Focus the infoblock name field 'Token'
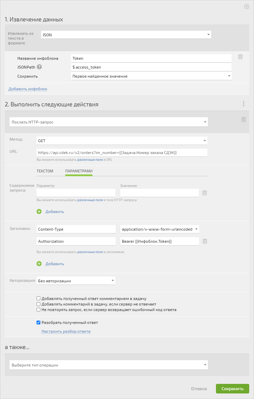The width and height of the screenshot is (254, 399). click(151, 58)
